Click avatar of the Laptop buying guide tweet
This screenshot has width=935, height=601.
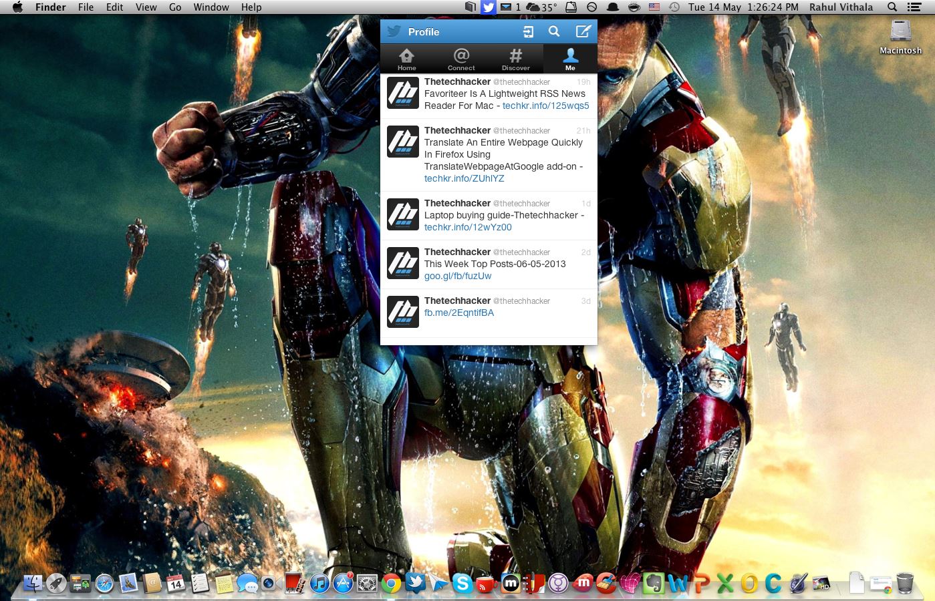403,214
